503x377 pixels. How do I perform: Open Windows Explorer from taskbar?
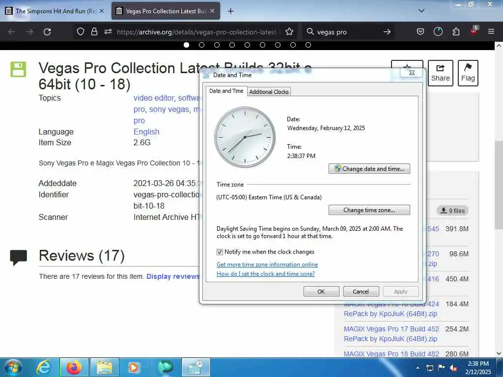[105, 367]
